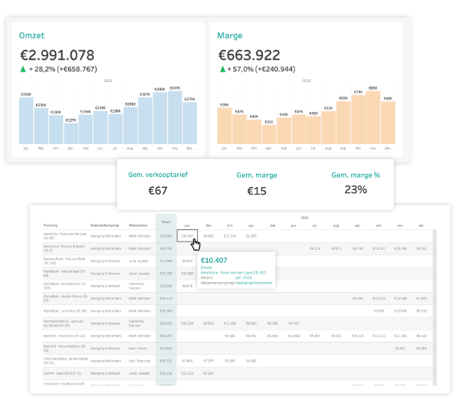Click the Medewerker column header
The height and width of the screenshot is (407, 456).
(138, 225)
